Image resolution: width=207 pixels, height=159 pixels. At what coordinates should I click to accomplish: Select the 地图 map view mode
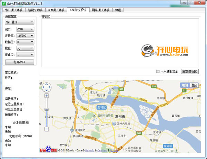(185, 85)
